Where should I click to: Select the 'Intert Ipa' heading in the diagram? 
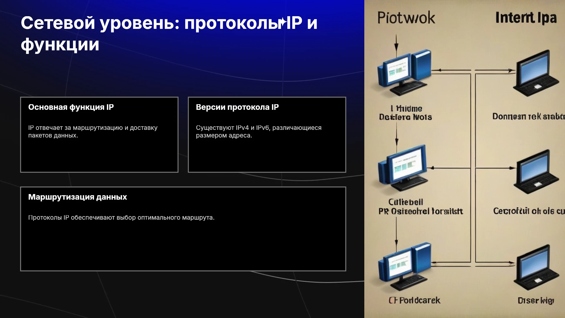pyautogui.click(x=526, y=18)
